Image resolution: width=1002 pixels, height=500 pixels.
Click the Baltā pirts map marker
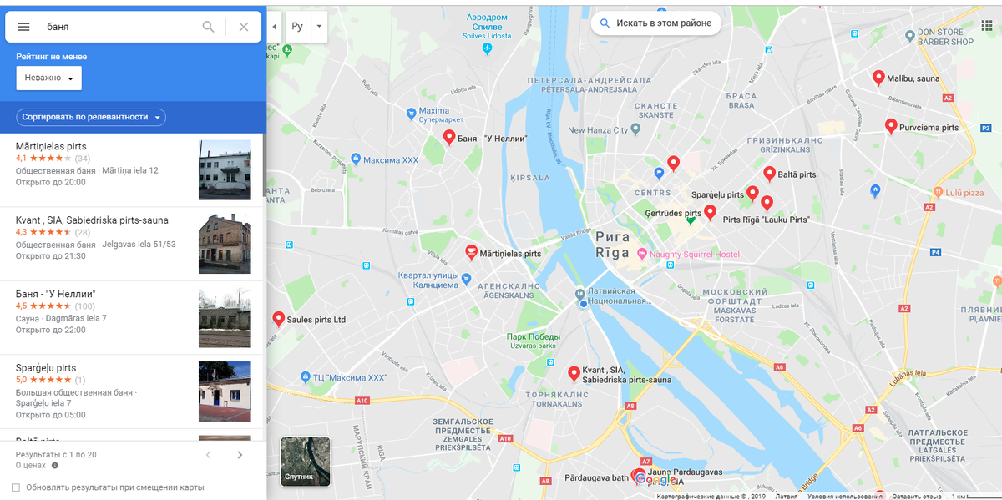click(x=770, y=174)
